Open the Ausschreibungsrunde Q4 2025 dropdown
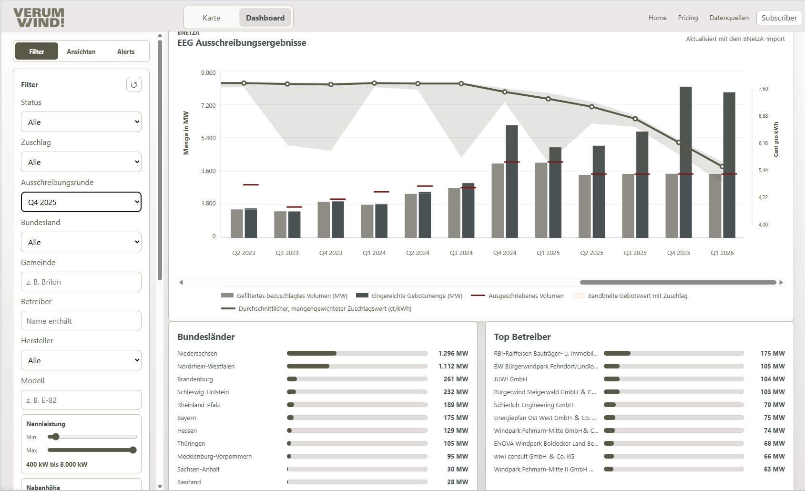The width and height of the screenshot is (805, 491). point(81,202)
